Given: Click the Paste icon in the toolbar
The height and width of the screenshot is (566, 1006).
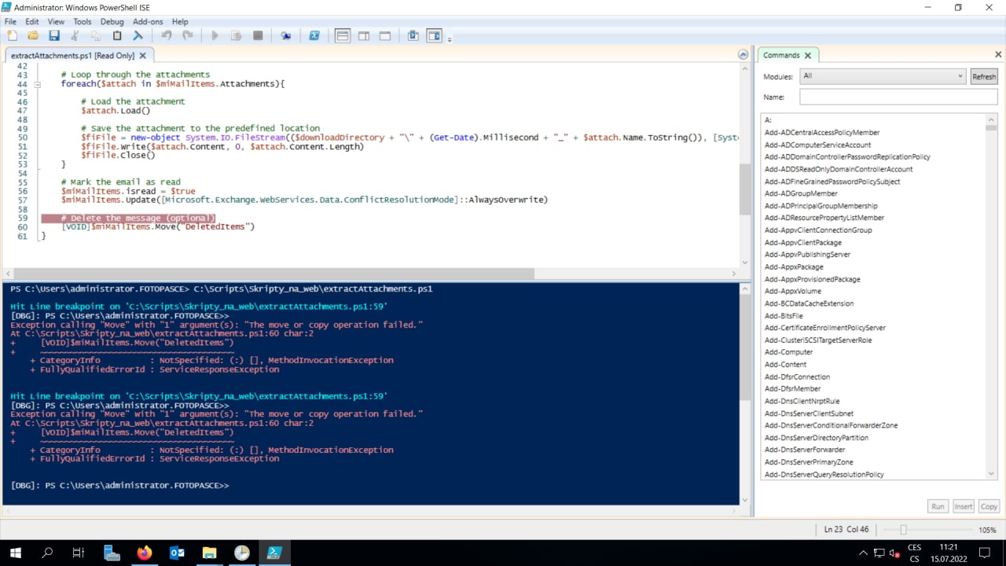Looking at the screenshot, I should point(117,35).
